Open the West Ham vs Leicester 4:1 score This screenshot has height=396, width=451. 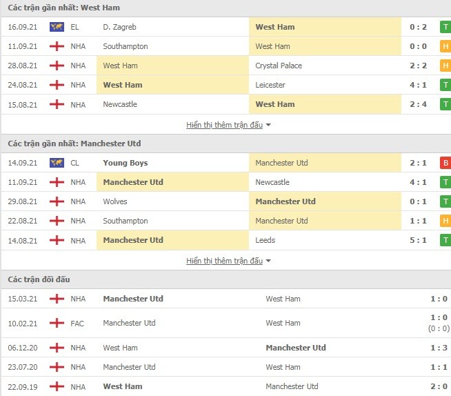418,85
